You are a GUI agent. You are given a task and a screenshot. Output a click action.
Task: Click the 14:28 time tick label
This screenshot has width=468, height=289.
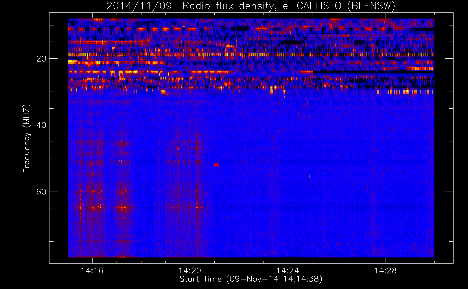tap(386, 271)
